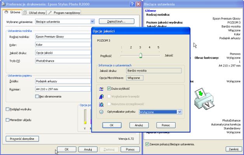Click the high speed icon beside Duża szybkość
The height and width of the screenshot is (155, 244).
point(101,89)
